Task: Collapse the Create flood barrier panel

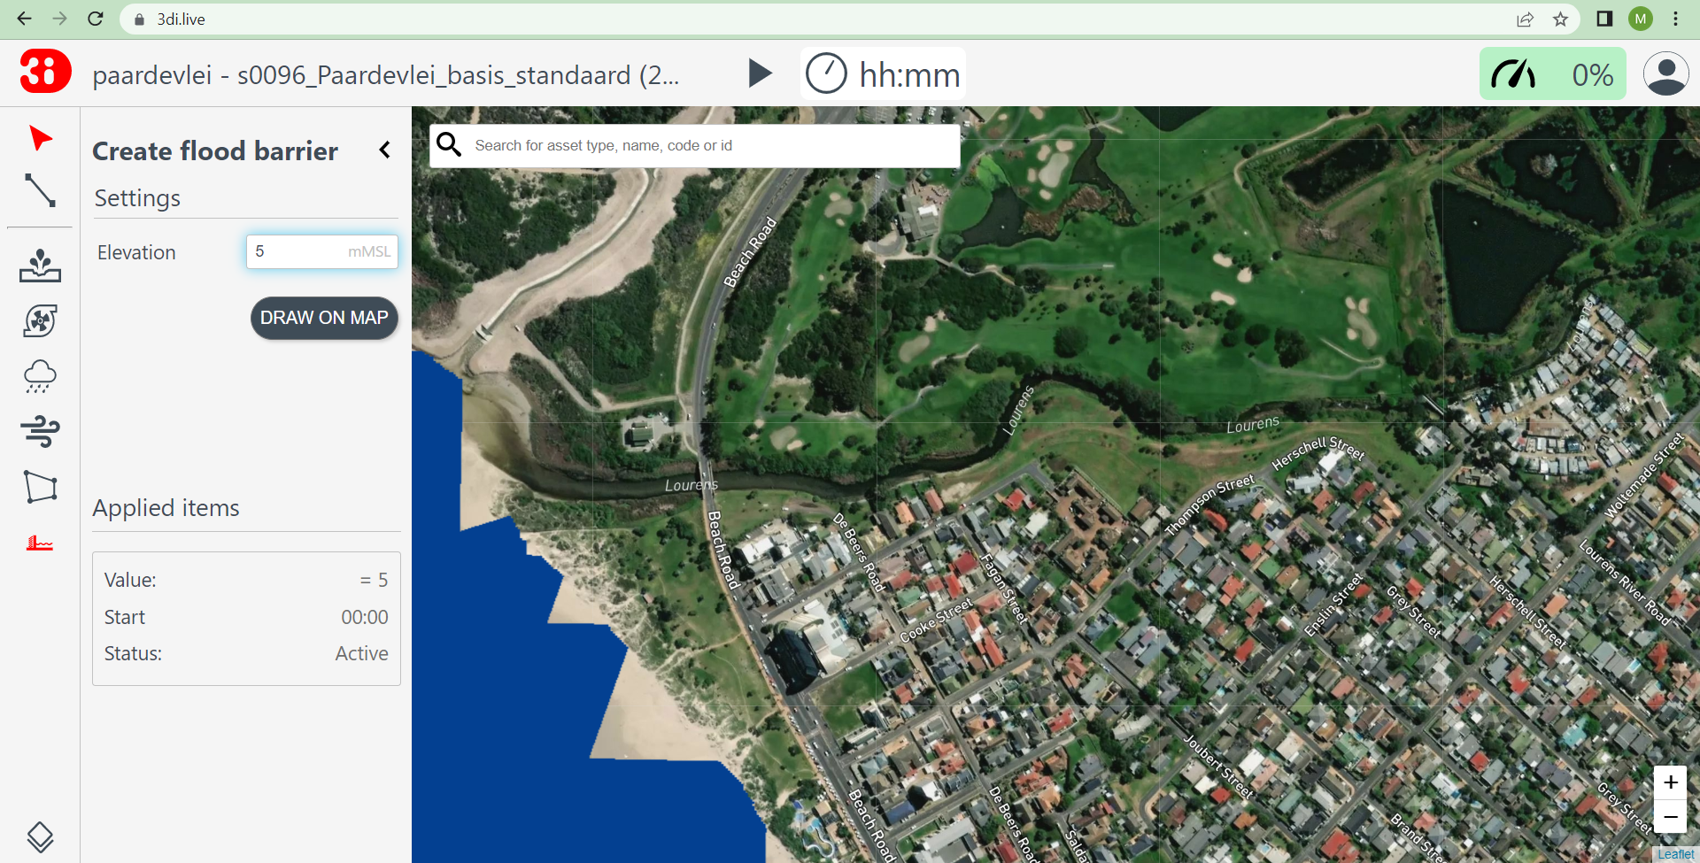Action: (x=384, y=150)
